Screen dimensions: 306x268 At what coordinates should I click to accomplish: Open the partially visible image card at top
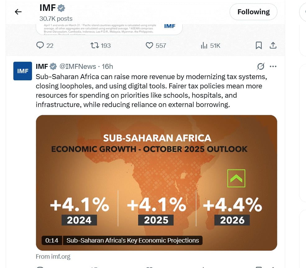click(109, 29)
